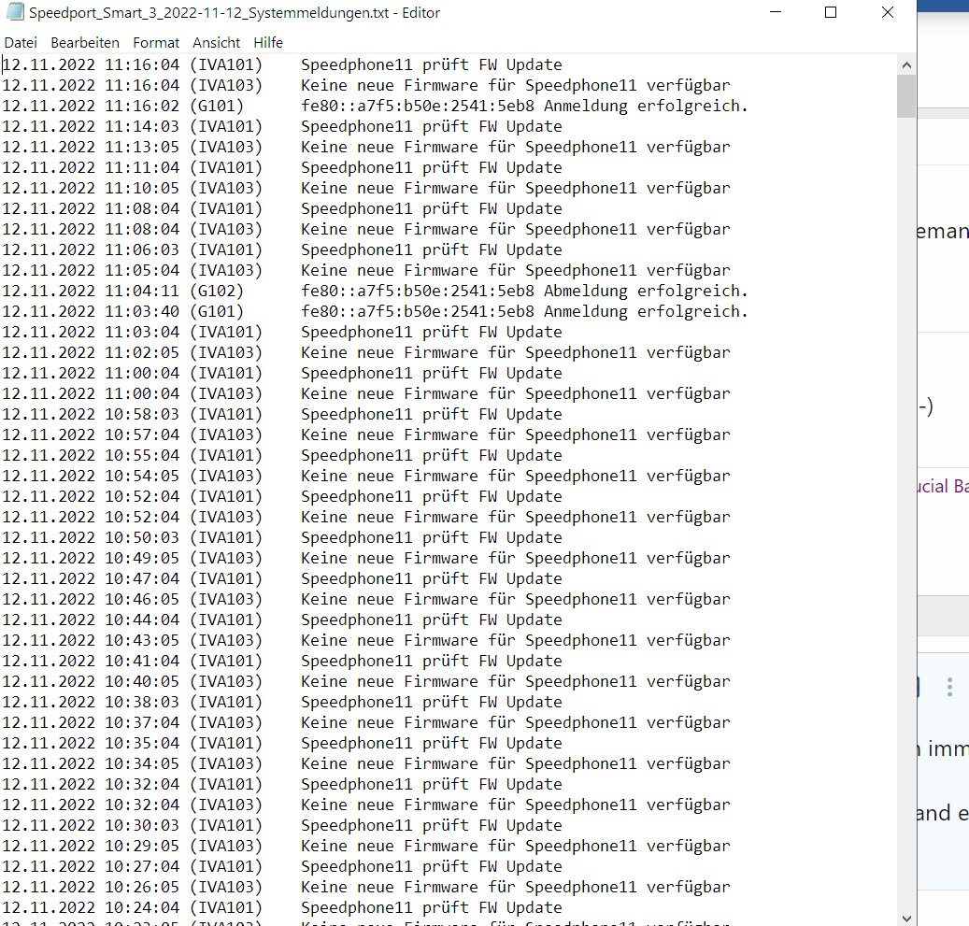
Task: Click the 11:05:04 (IVA103) log line
Action: 366,270
